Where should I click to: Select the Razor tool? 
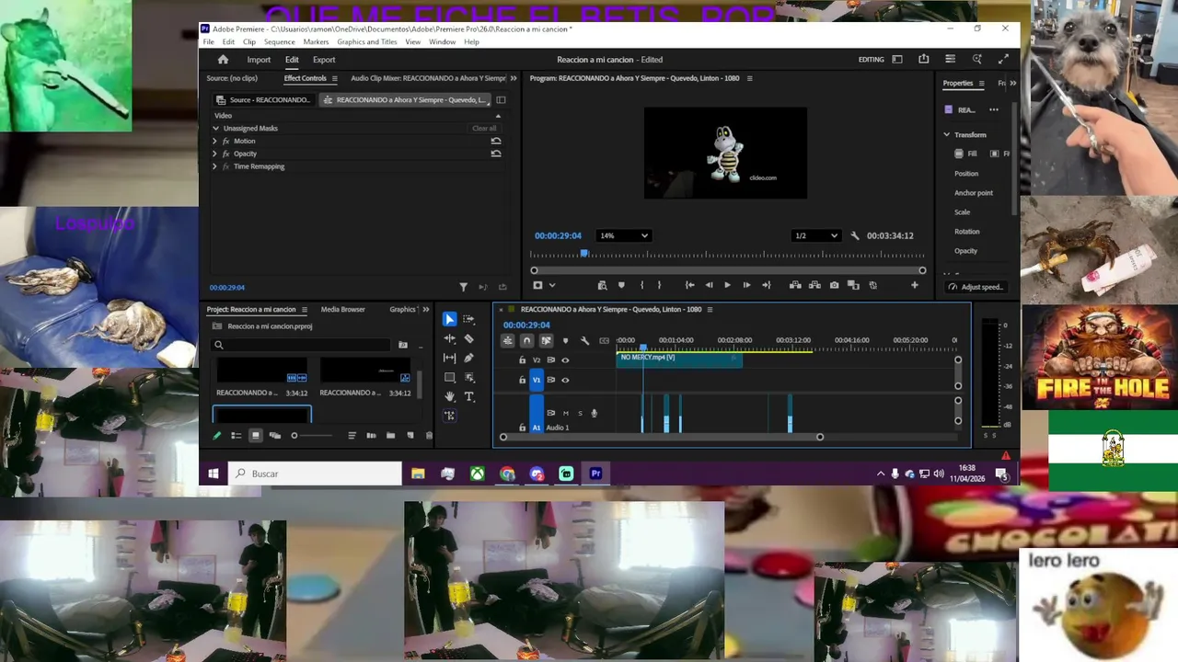click(x=468, y=338)
